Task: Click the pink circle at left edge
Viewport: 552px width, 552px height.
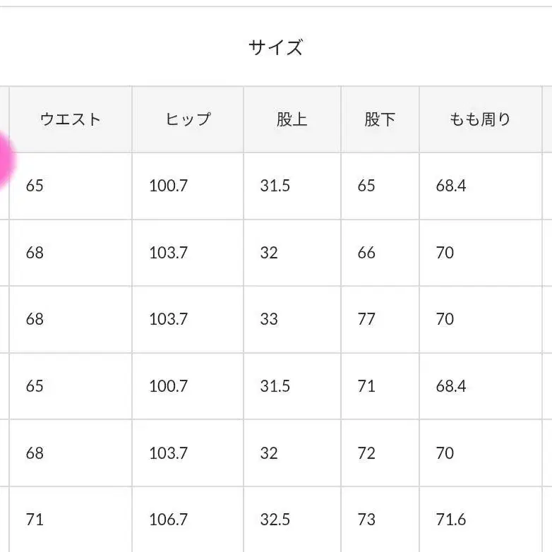Action: [4, 162]
